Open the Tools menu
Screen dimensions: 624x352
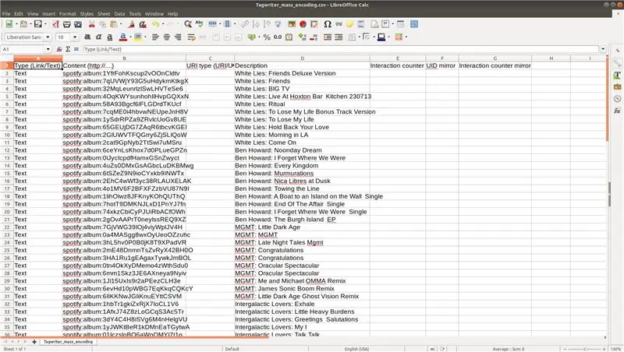pyautogui.click(x=135, y=13)
